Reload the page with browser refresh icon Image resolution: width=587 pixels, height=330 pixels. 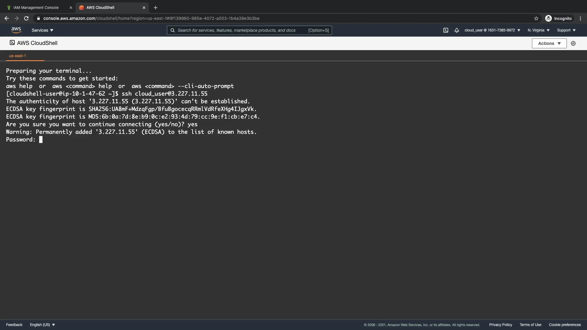click(26, 18)
